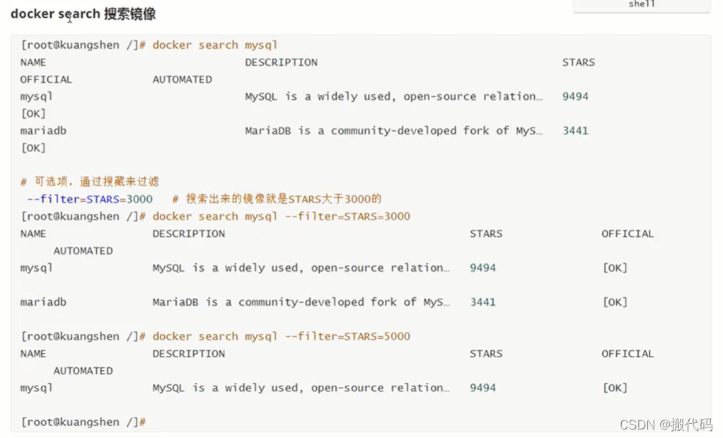
Task: Click the mariadb name in the STARS=3000 output
Action: coord(43,302)
